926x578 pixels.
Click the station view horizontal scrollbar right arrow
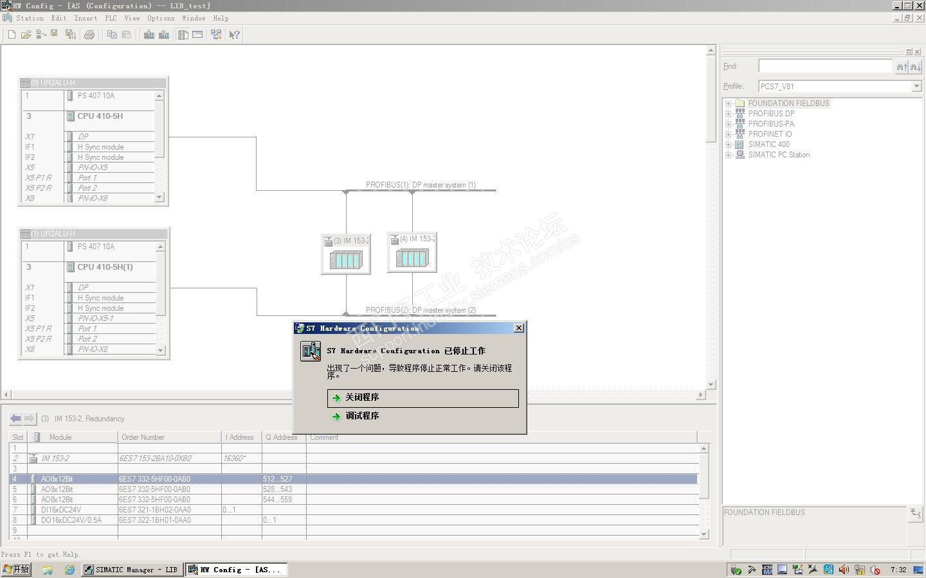pyautogui.click(x=702, y=395)
